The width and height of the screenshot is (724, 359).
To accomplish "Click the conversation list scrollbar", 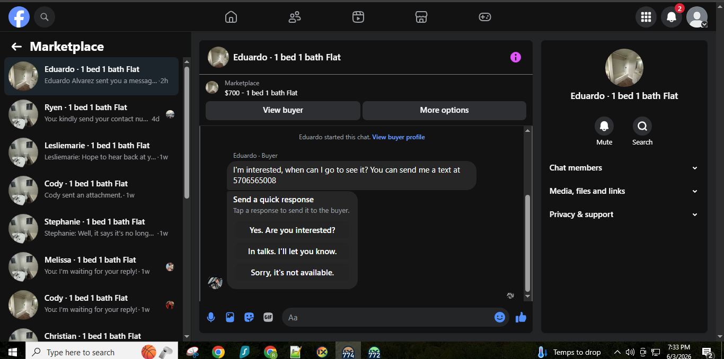I will click(187, 132).
